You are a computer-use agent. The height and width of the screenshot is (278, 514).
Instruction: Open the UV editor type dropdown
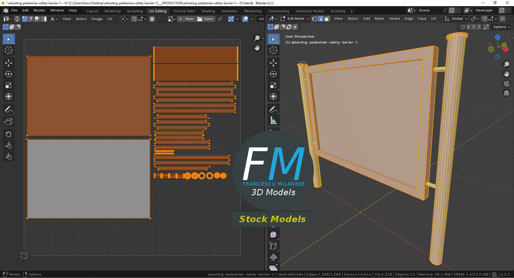[7, 19]
